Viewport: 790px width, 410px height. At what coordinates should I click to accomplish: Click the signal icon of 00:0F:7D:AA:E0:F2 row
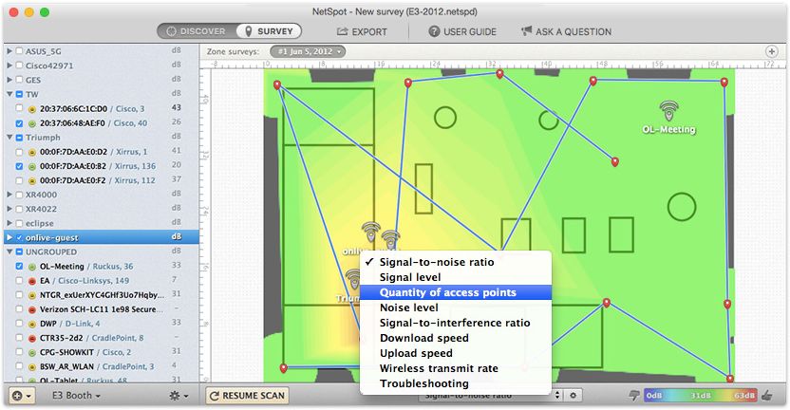click(31, 180)
